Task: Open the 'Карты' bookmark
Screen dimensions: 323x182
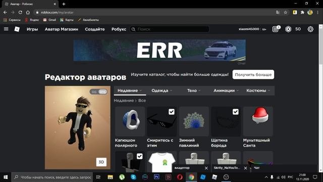Action: click(x=67, y=20)
